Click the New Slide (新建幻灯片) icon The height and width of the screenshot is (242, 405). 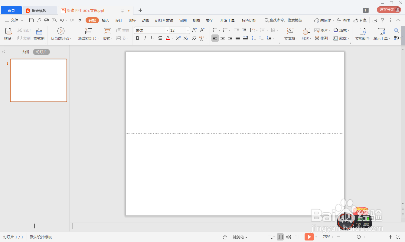(89, 31)
